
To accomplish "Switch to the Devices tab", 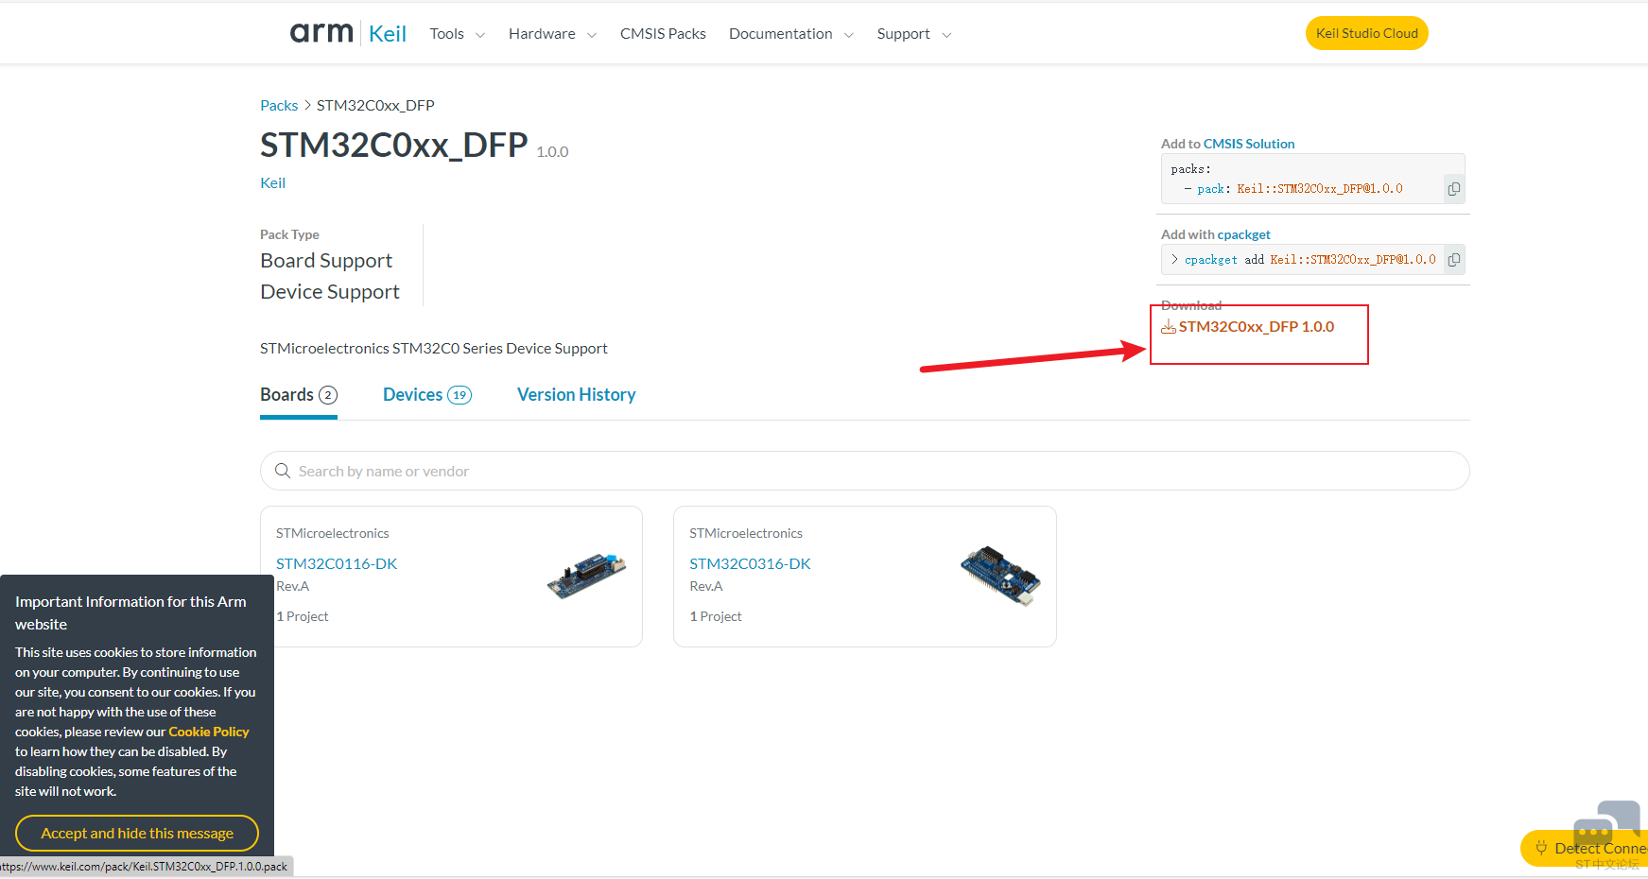I will click(x=427, y=395).
